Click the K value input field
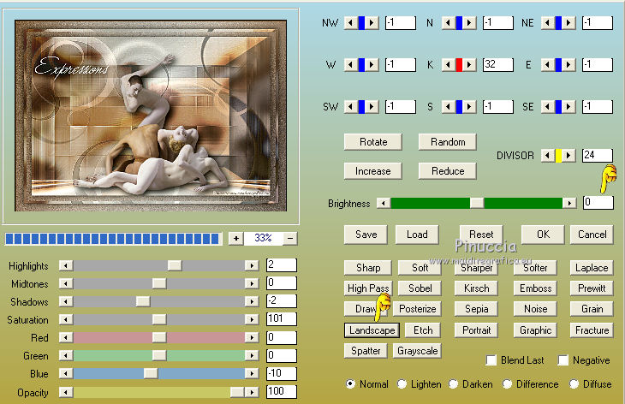This screenshot has height=404, width=625. (x=497, y=64)
